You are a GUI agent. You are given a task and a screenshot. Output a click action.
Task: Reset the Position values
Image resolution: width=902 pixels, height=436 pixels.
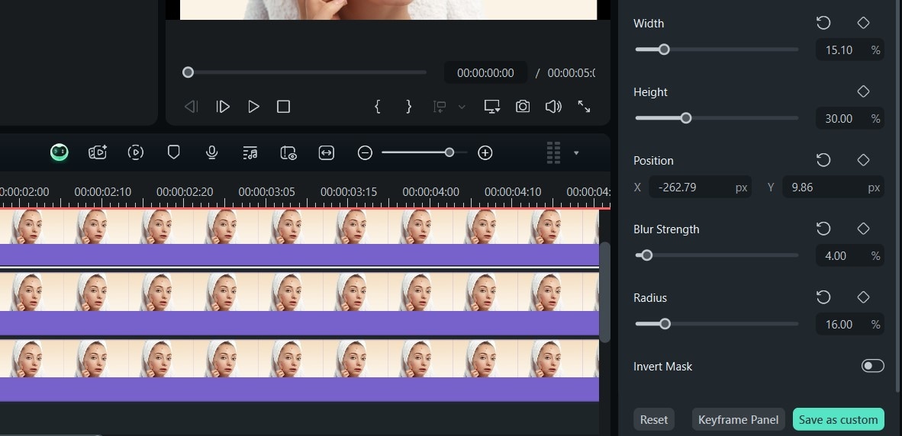click(823, 160)
